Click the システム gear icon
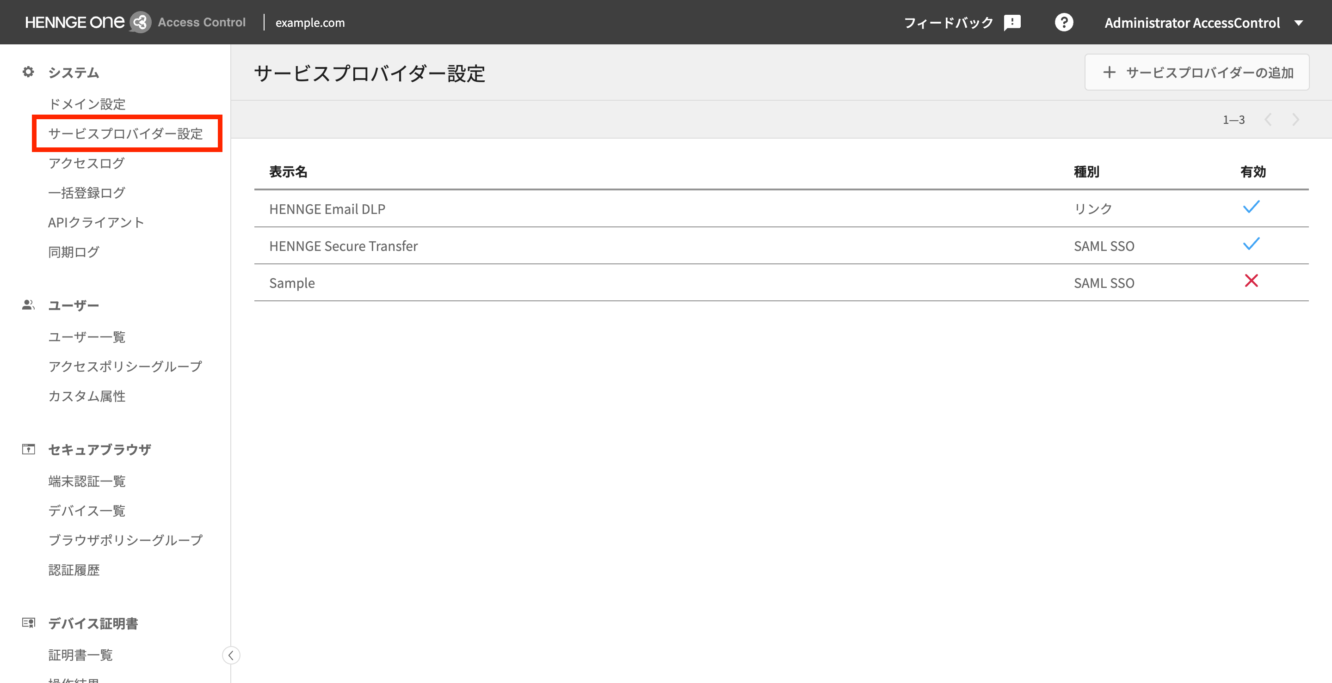 coord(28,72)
